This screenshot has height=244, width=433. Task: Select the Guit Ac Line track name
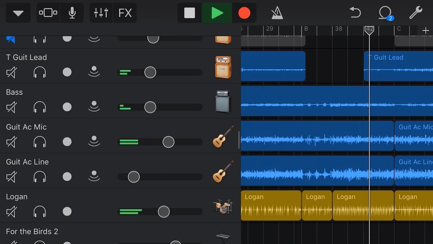pyautogui.click(x=27, y=162)
